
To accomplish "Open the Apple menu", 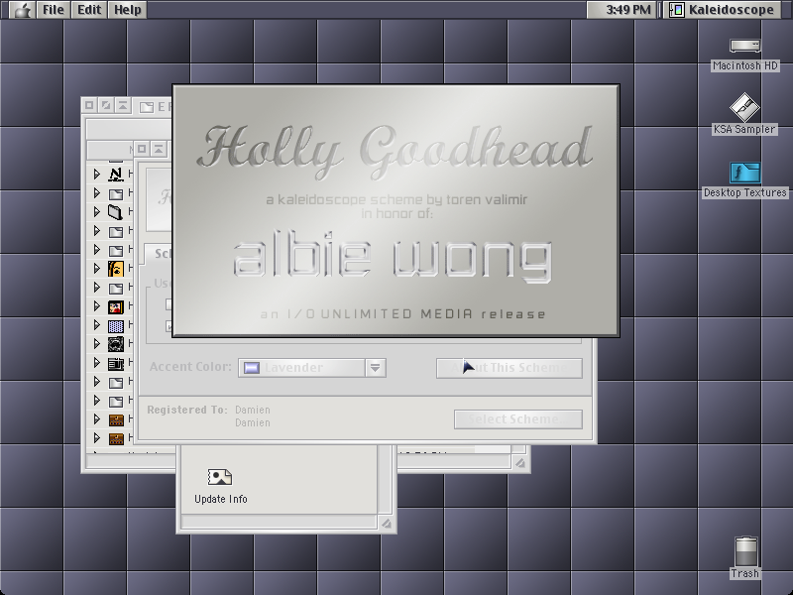I will [x=21, y=10].
